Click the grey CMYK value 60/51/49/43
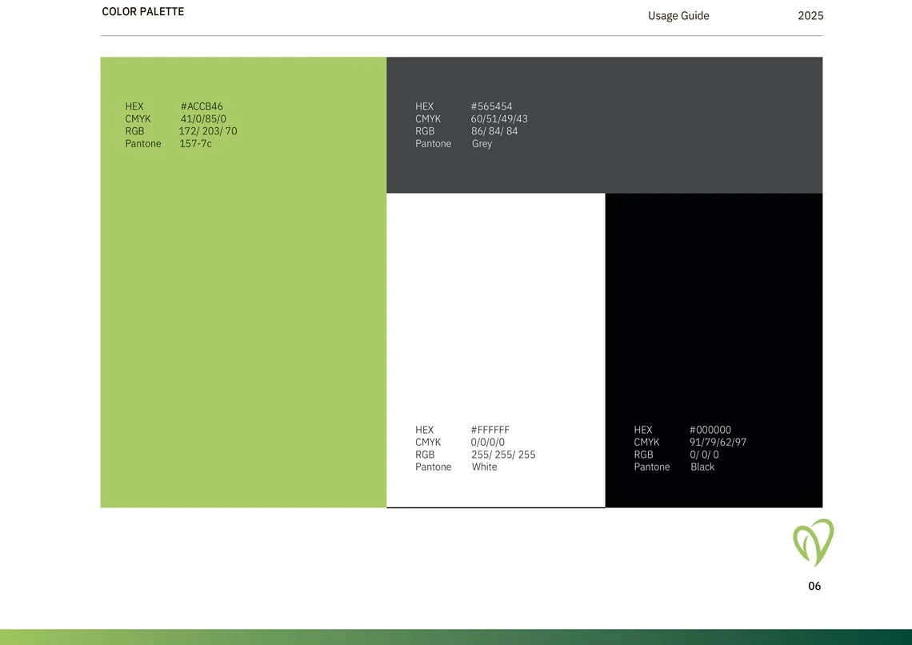Viewport: 912px width, 645px height. click(x=499, y=119)
